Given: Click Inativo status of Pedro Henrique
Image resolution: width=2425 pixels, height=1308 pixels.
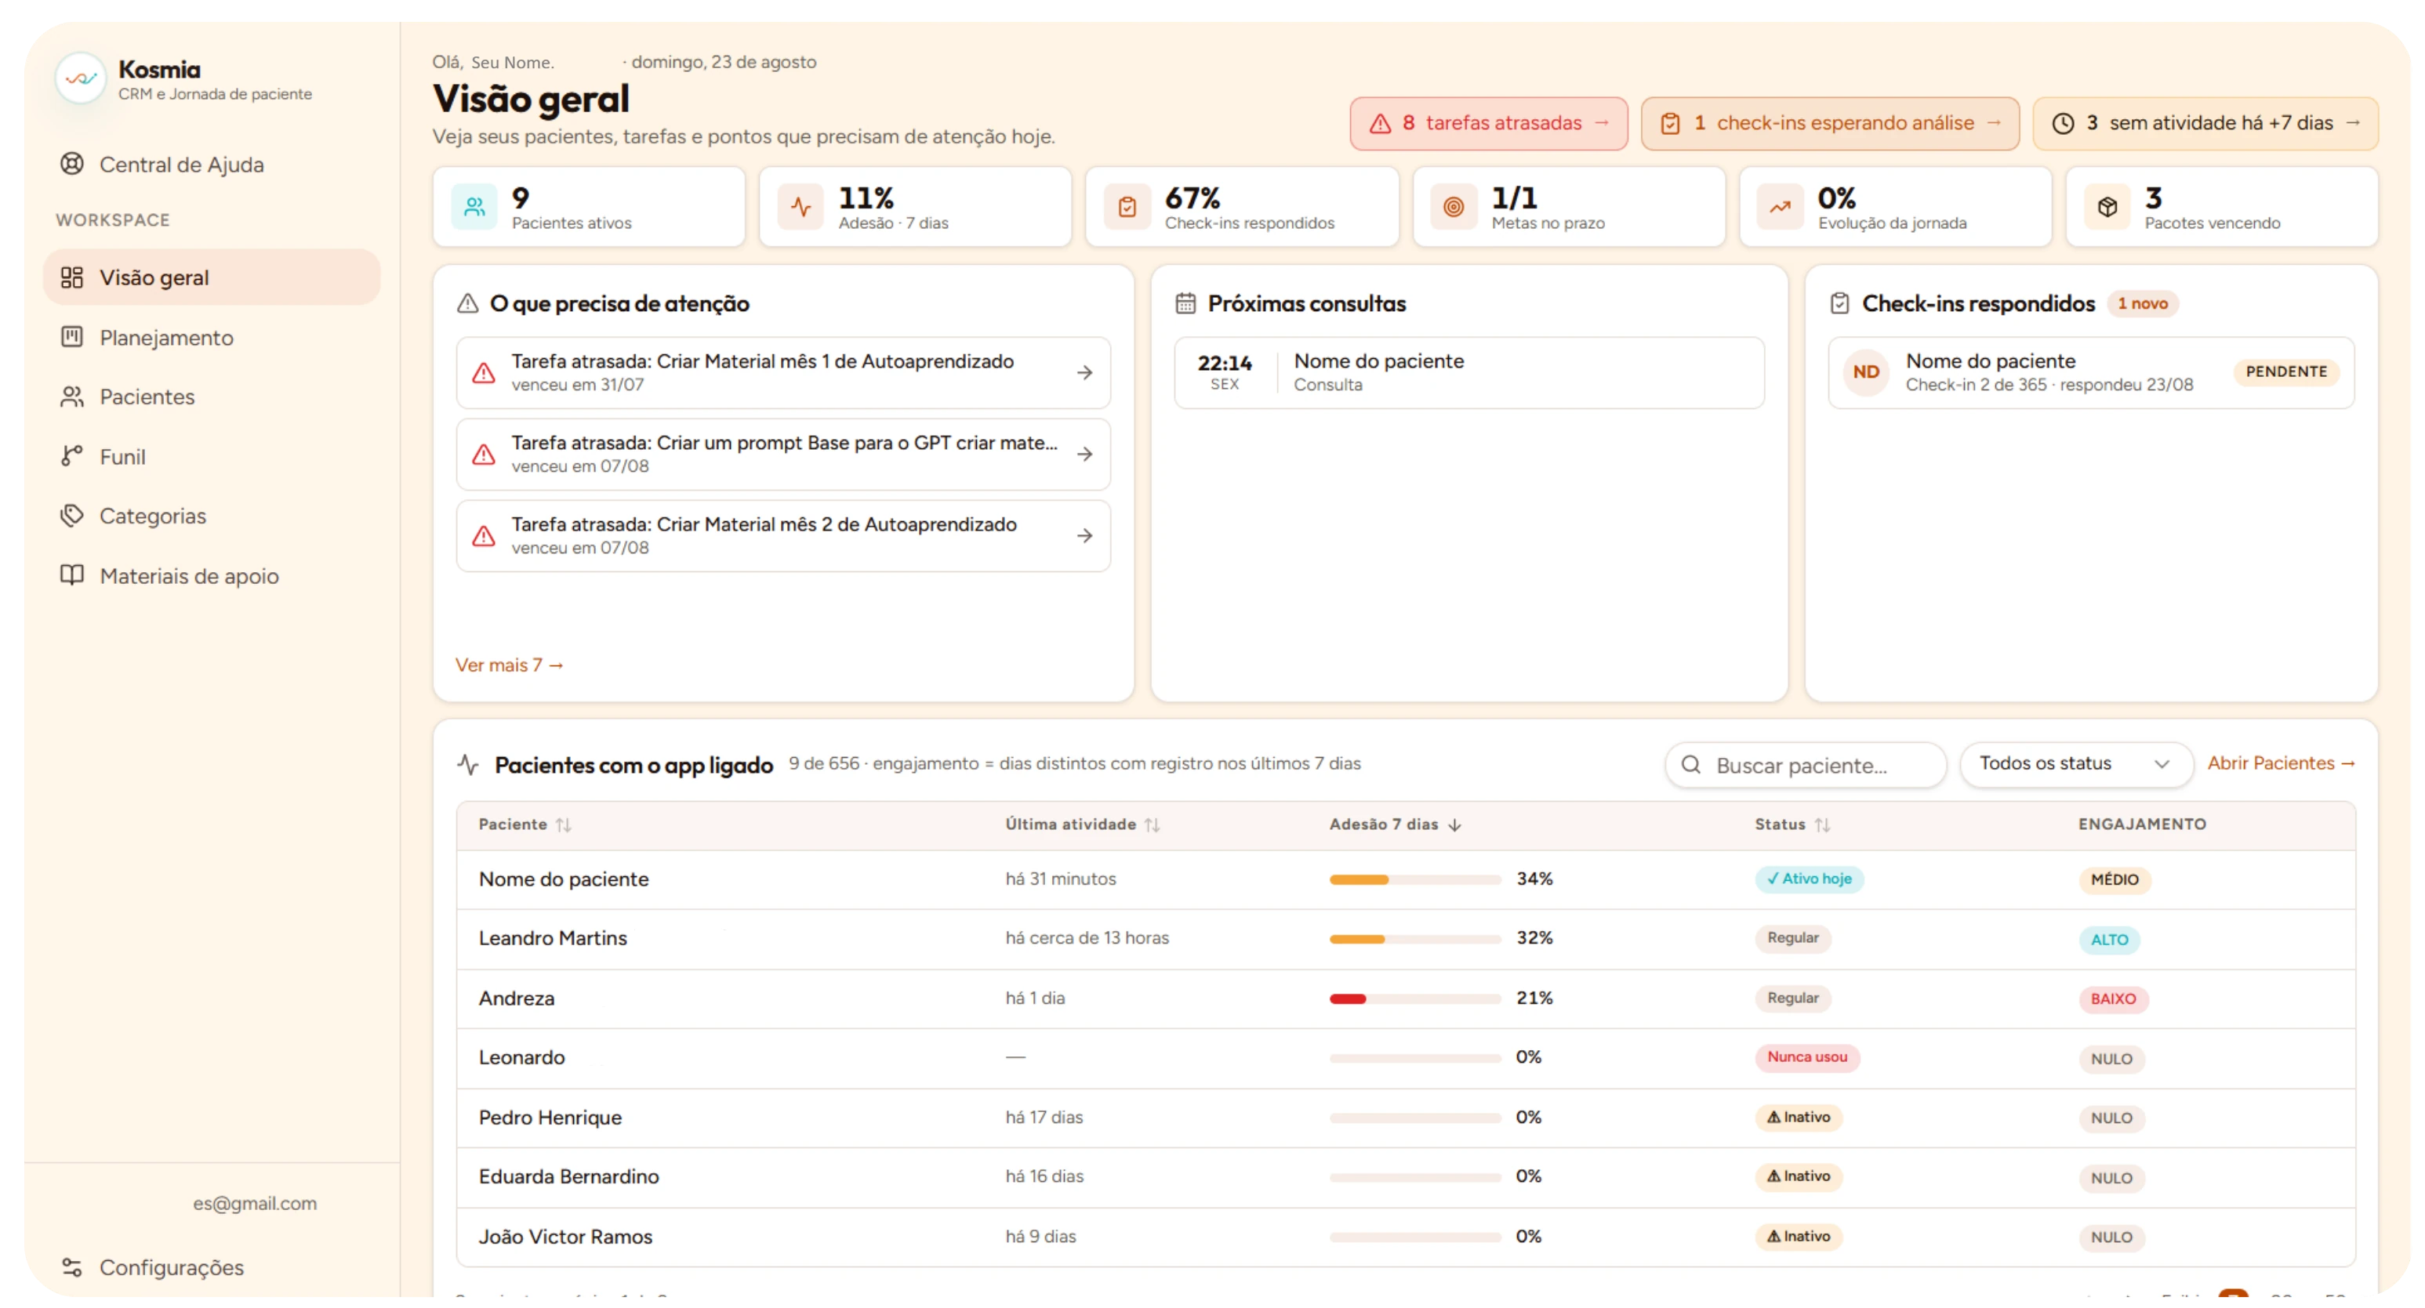Looking at the screenshot, I should [1798, 1117].
